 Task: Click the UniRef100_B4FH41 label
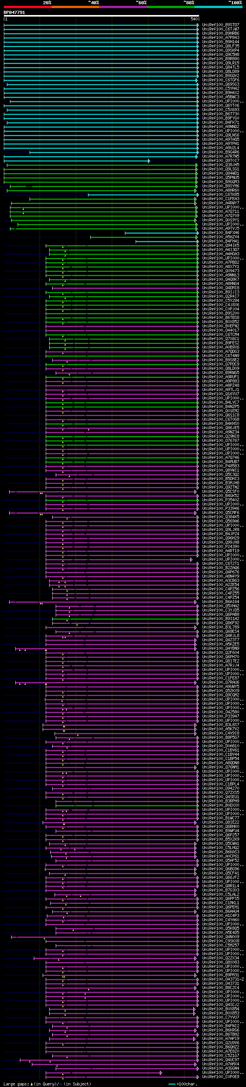[x=220, y=241]
